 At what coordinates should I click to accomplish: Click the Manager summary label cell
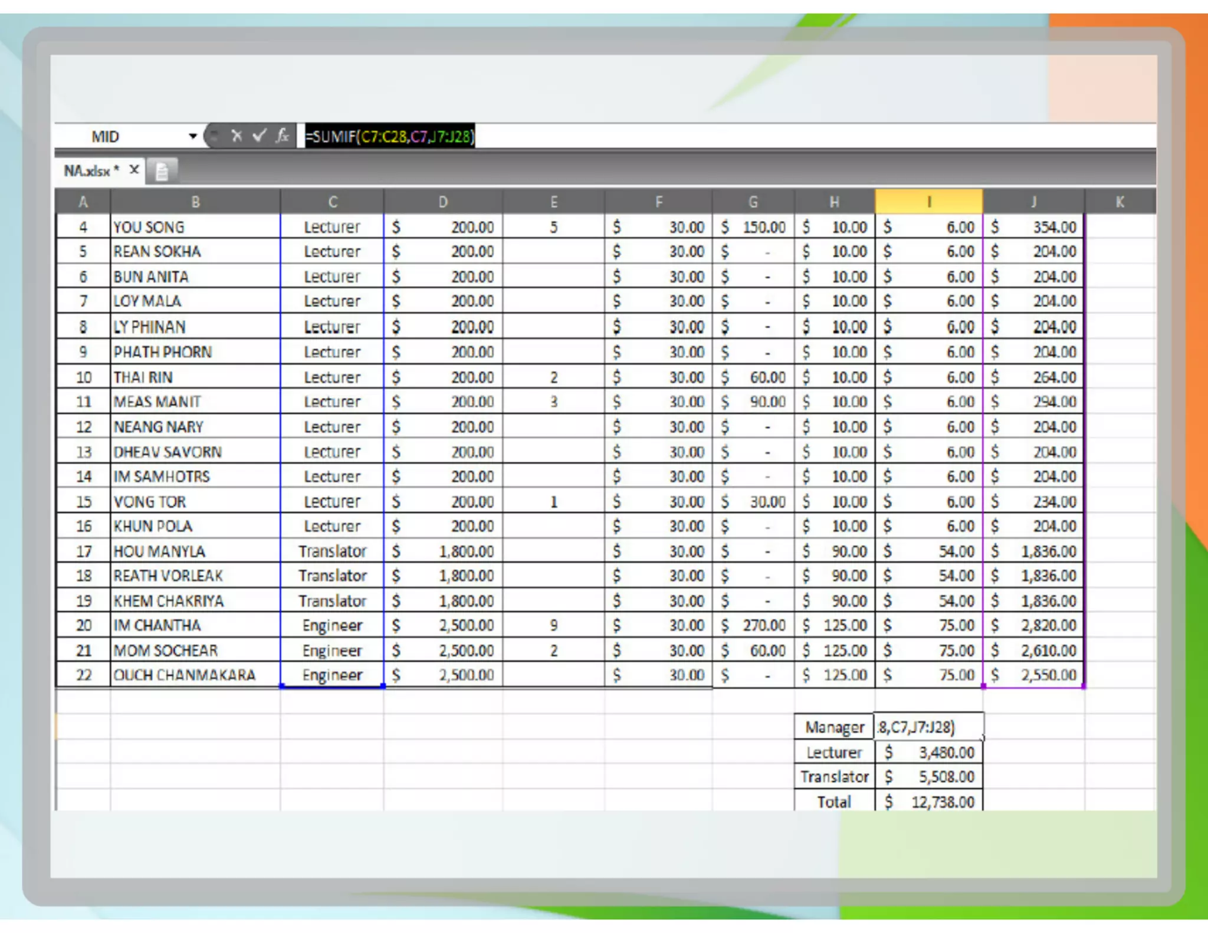(835, 727)
